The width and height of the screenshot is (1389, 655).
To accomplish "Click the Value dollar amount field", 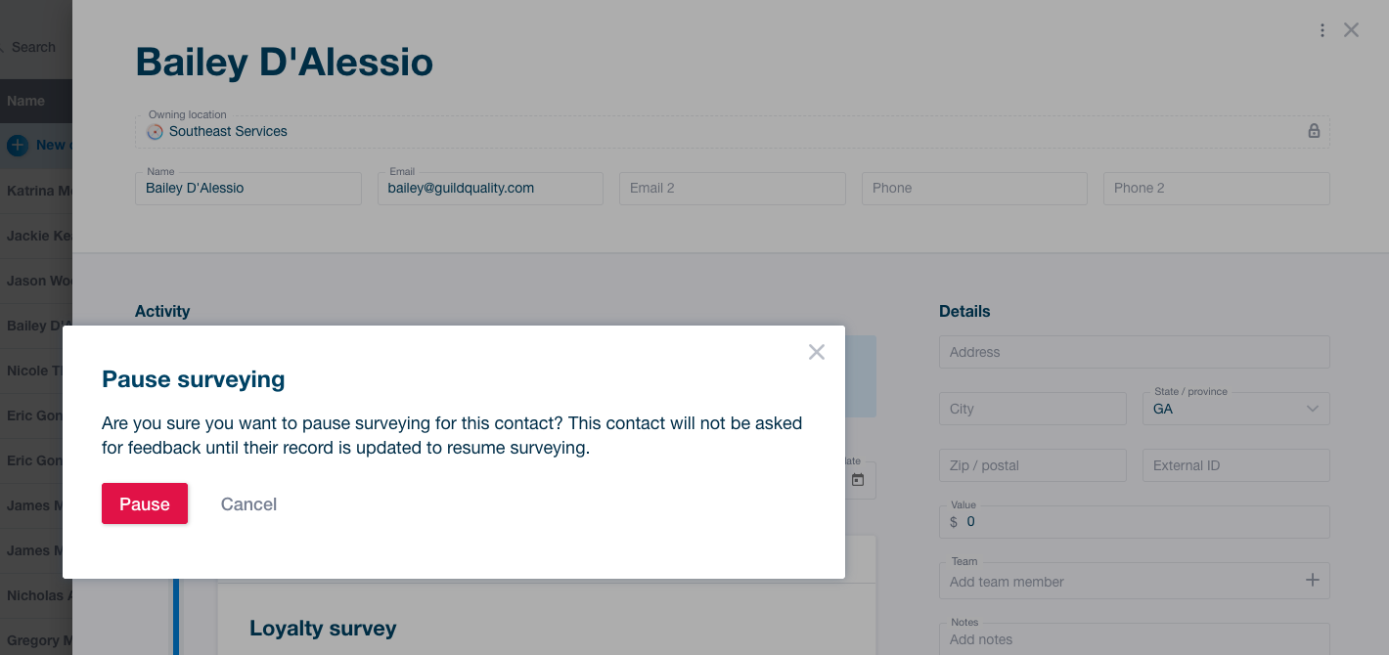I will point(1140,522).
